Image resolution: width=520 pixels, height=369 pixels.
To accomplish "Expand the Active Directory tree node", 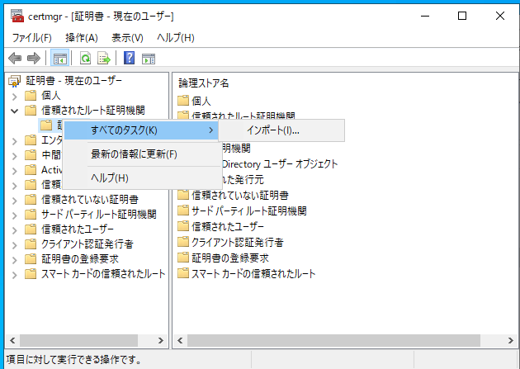I will pyautogui.click(x=15, y=171).
